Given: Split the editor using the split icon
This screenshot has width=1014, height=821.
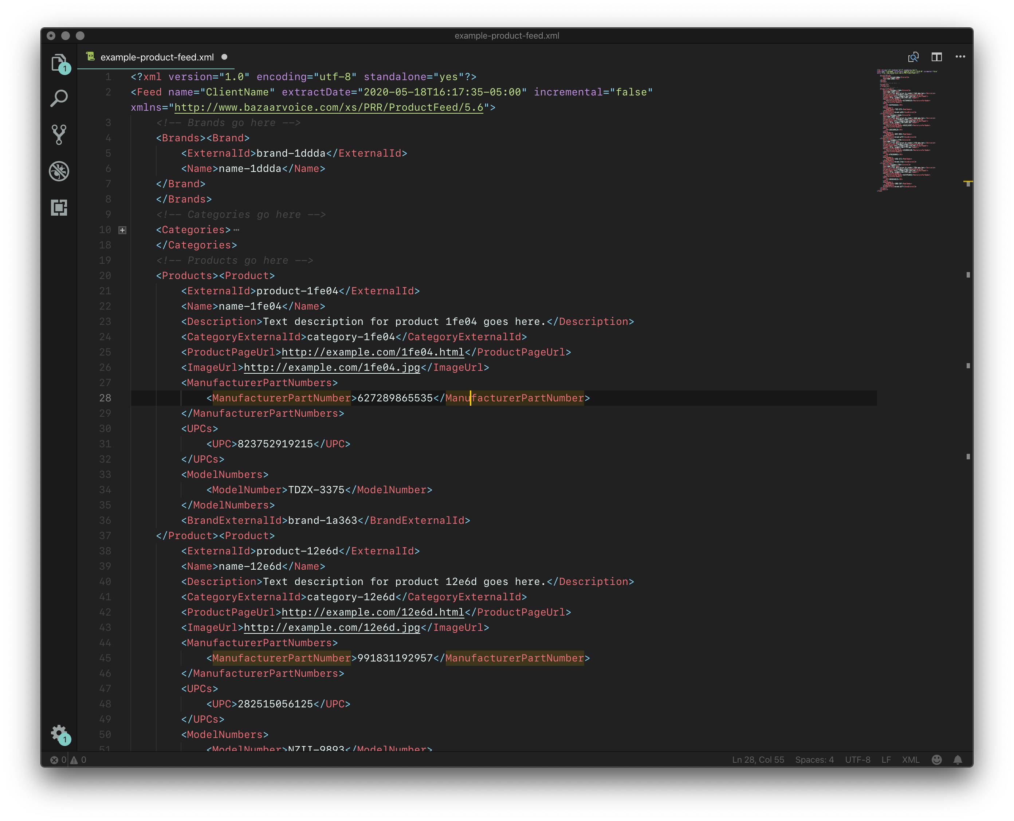Looking at the screenshot, I should [937, 56].
